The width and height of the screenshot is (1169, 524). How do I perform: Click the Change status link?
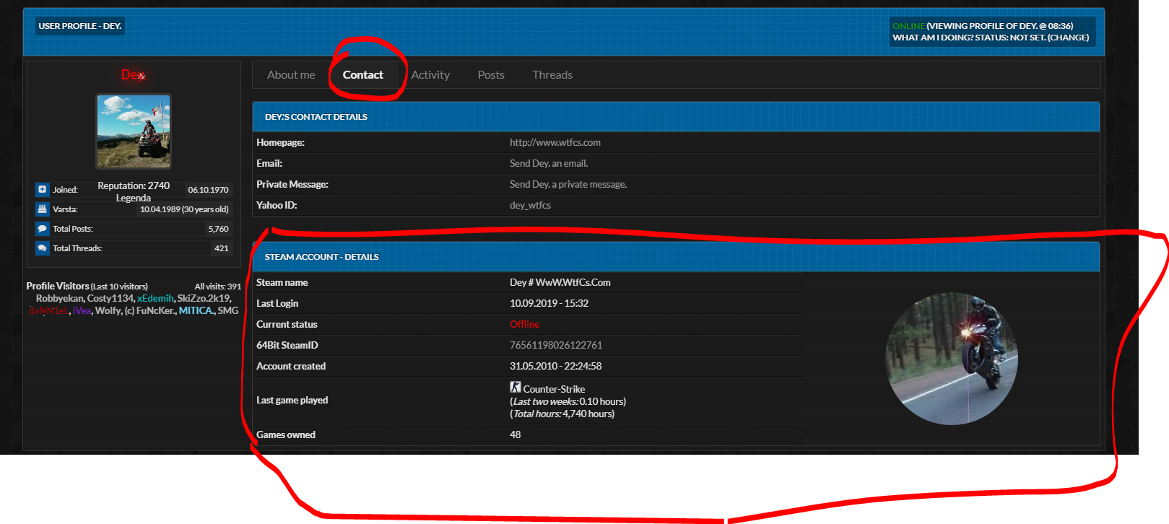coord(1068,38)
